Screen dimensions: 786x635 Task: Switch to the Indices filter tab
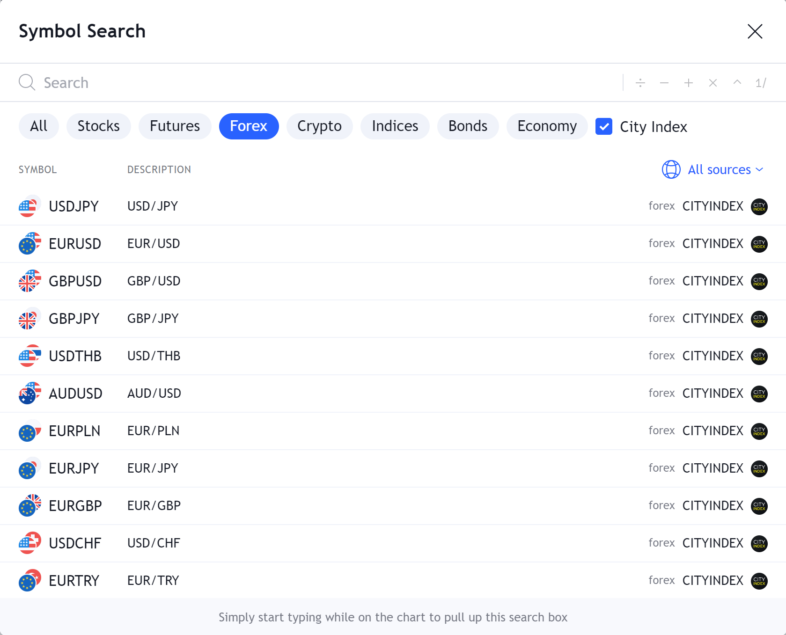point(395,126)
